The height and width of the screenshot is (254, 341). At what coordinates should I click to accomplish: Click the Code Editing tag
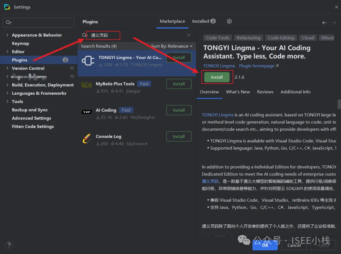(281, 38)
